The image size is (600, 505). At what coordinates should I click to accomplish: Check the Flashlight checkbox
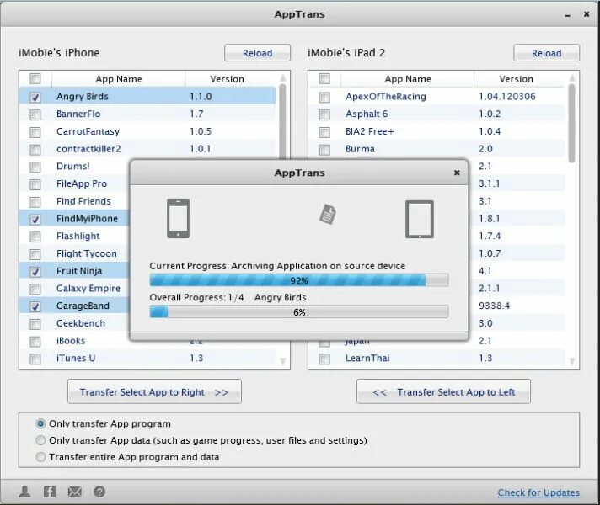35,237
